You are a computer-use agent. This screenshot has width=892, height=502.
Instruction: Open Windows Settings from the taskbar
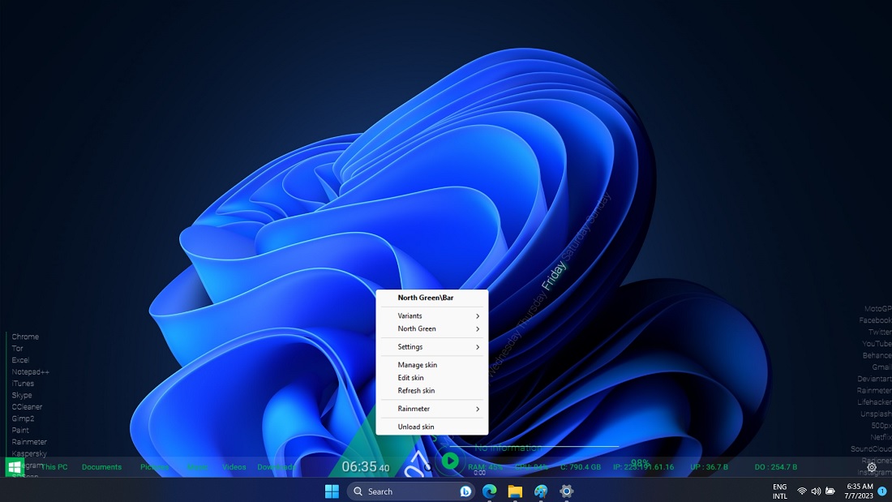click(566, 491)
